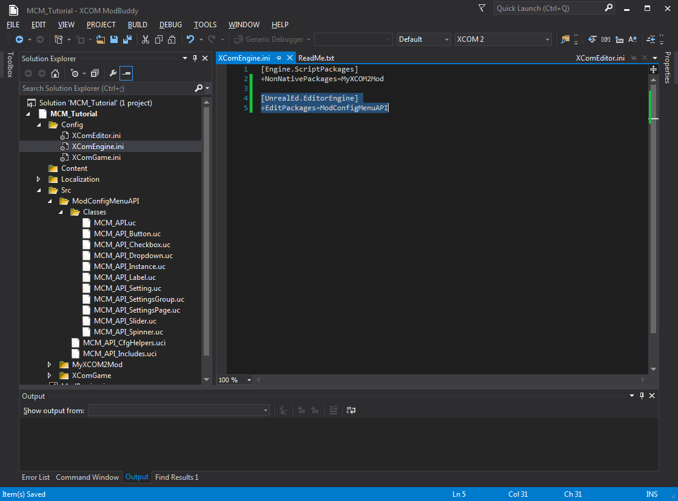Select MCM_API_Checkbox.uc file
The width and height of the screenshot is (678, 501).
[132, 245]
